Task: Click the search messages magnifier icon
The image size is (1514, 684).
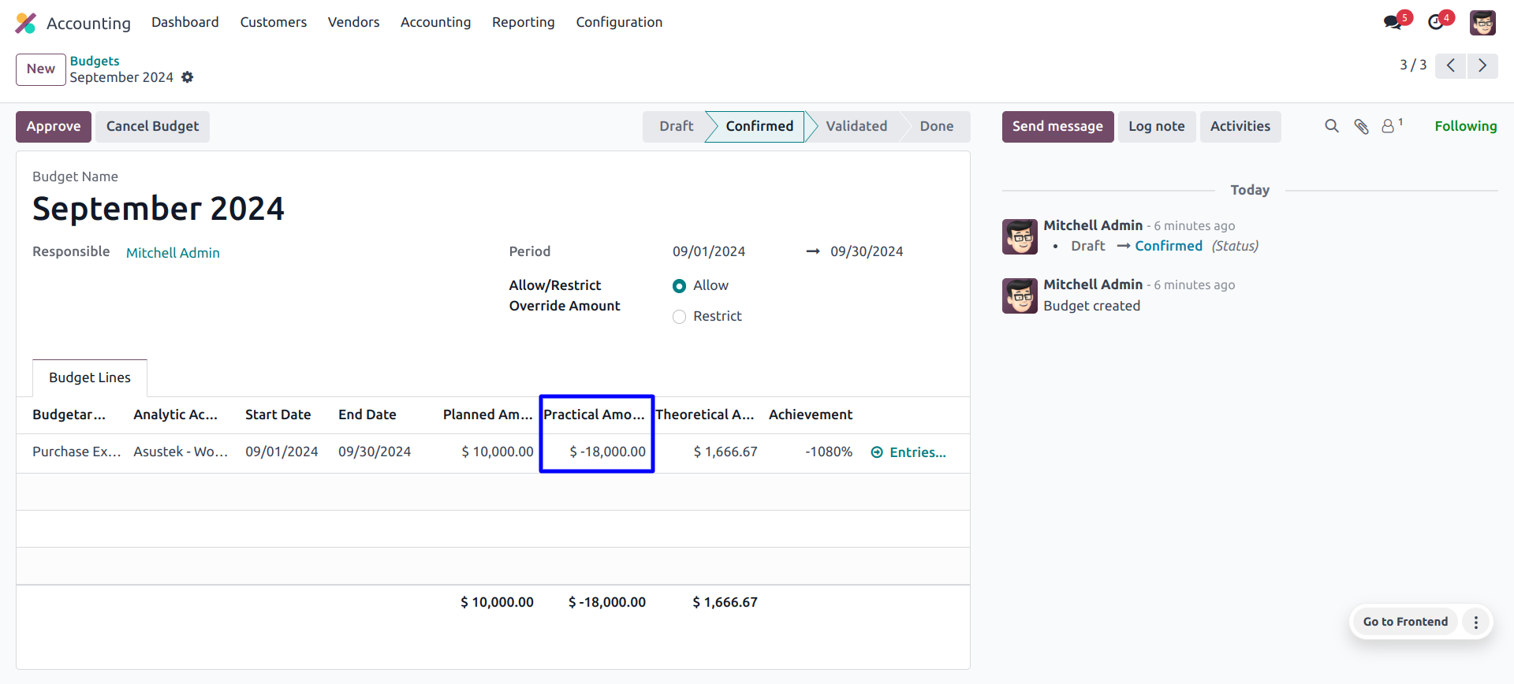Action: point(1332,126)
